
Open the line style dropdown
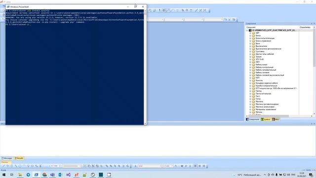[80, 166]
